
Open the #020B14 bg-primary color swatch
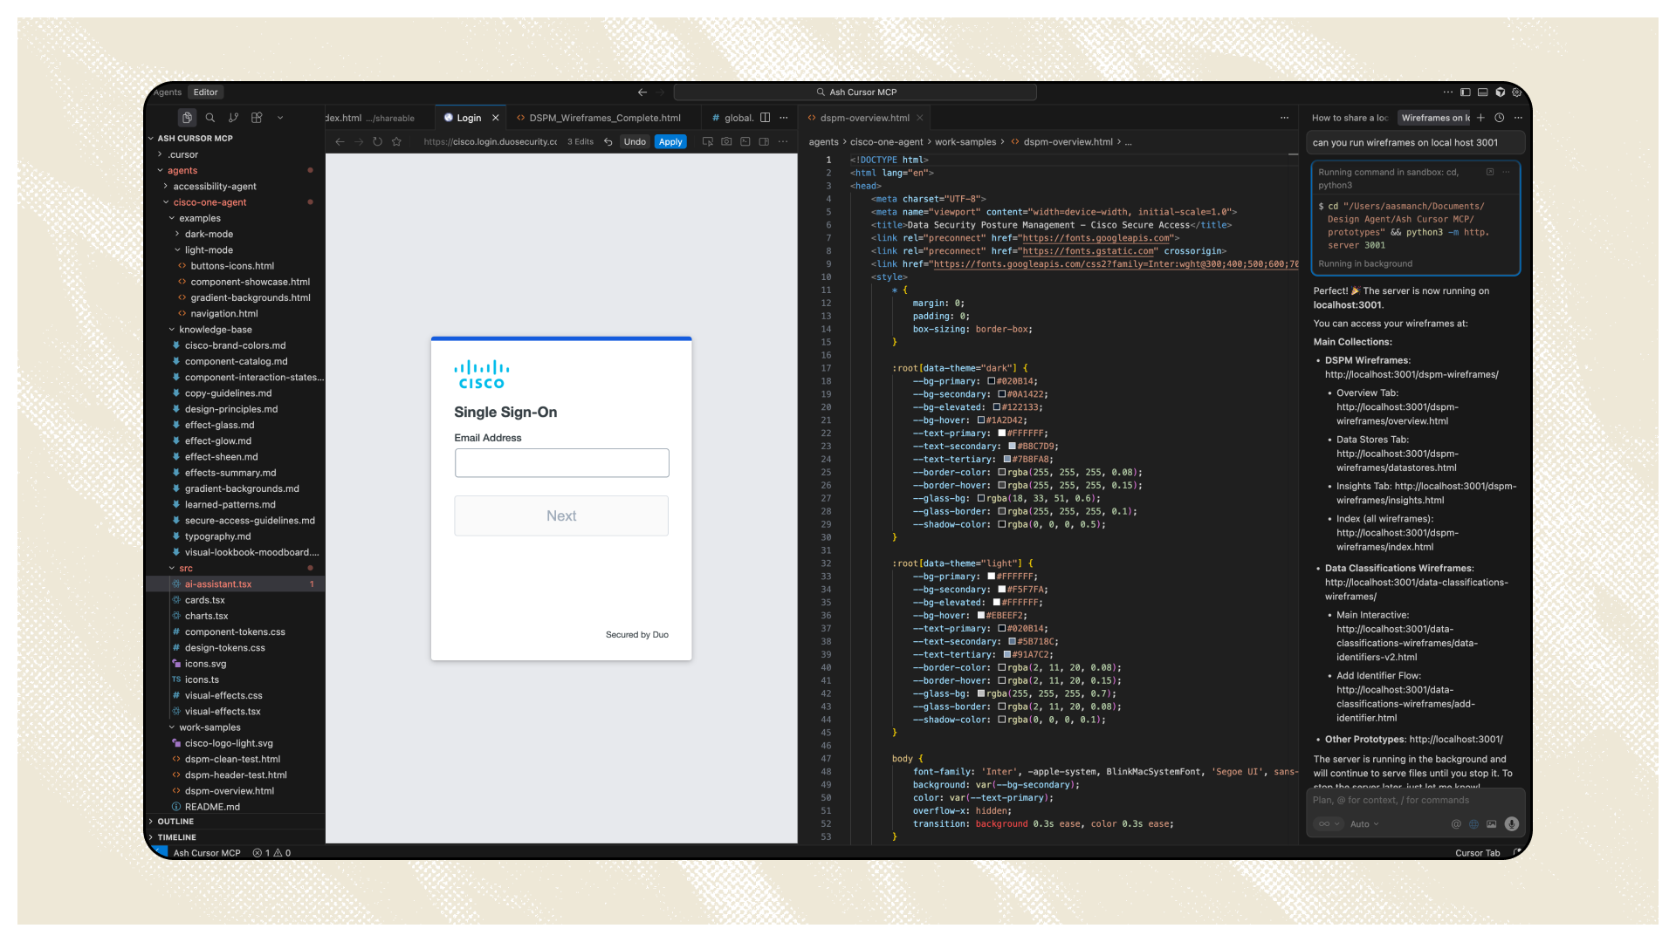tap(992, 381)
